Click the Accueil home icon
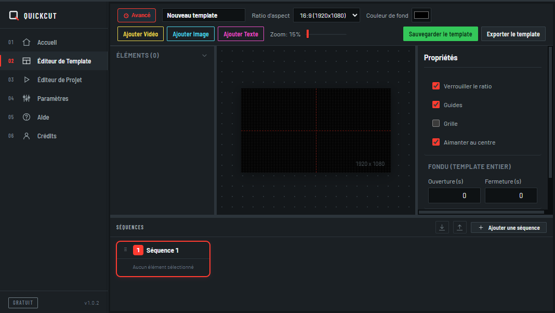This screenshot has height=313, width=555. point(26,42)
